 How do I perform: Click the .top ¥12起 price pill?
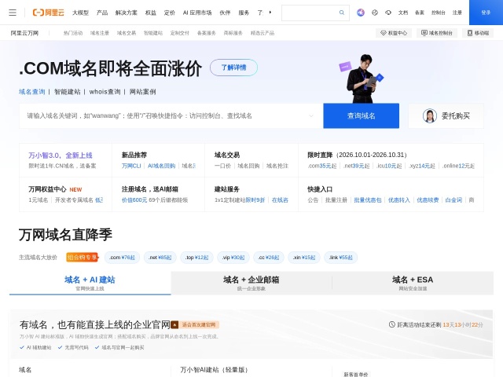pyautogui.click(x=196, y=258)
